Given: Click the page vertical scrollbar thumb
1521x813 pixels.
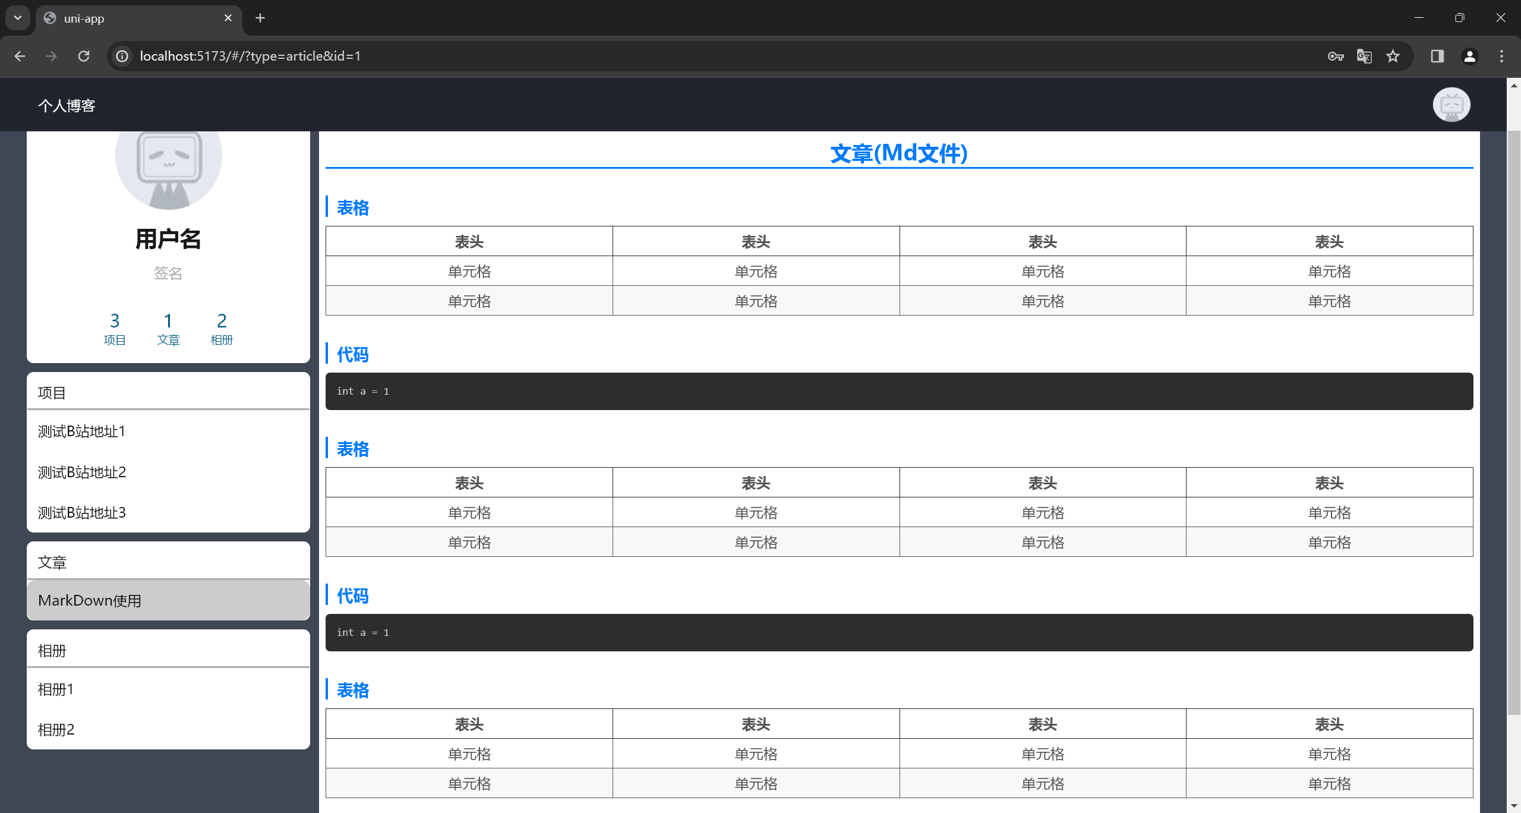Looking at the screenshot, I should [x=1514, y=422].
